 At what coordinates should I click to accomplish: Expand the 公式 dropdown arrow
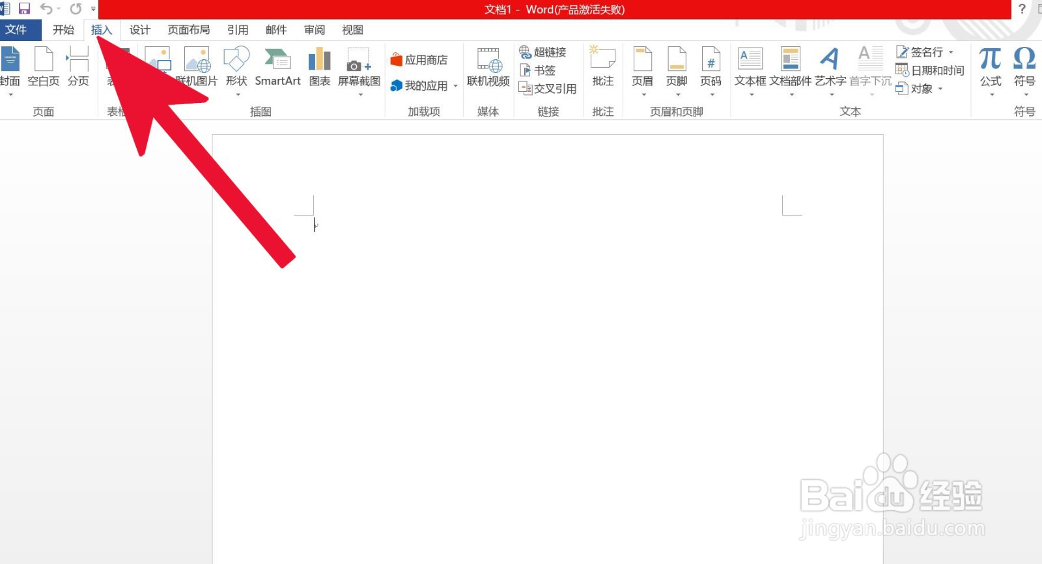coord(992,95)
